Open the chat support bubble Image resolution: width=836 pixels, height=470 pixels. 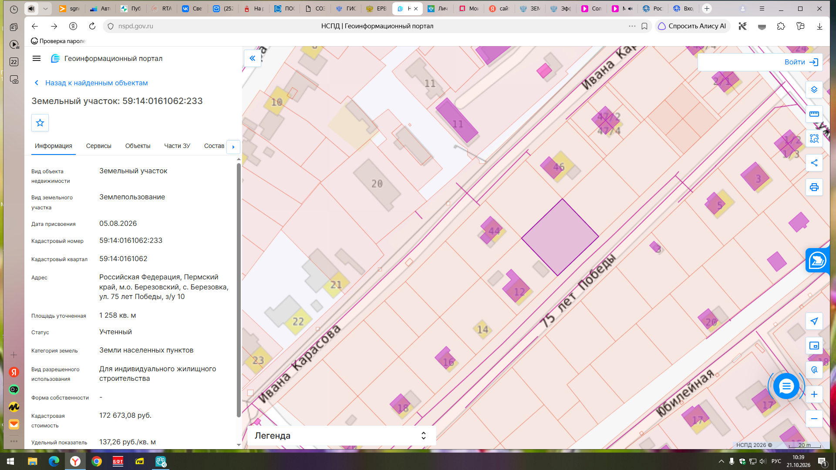pos(786,386)
